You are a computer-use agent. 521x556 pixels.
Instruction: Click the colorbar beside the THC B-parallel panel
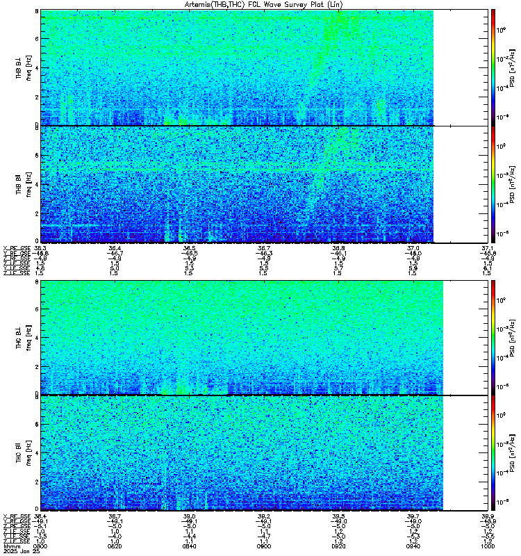coord(493,453)
